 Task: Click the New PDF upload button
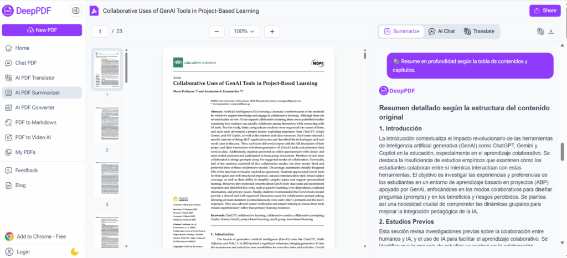click(42, 30)
